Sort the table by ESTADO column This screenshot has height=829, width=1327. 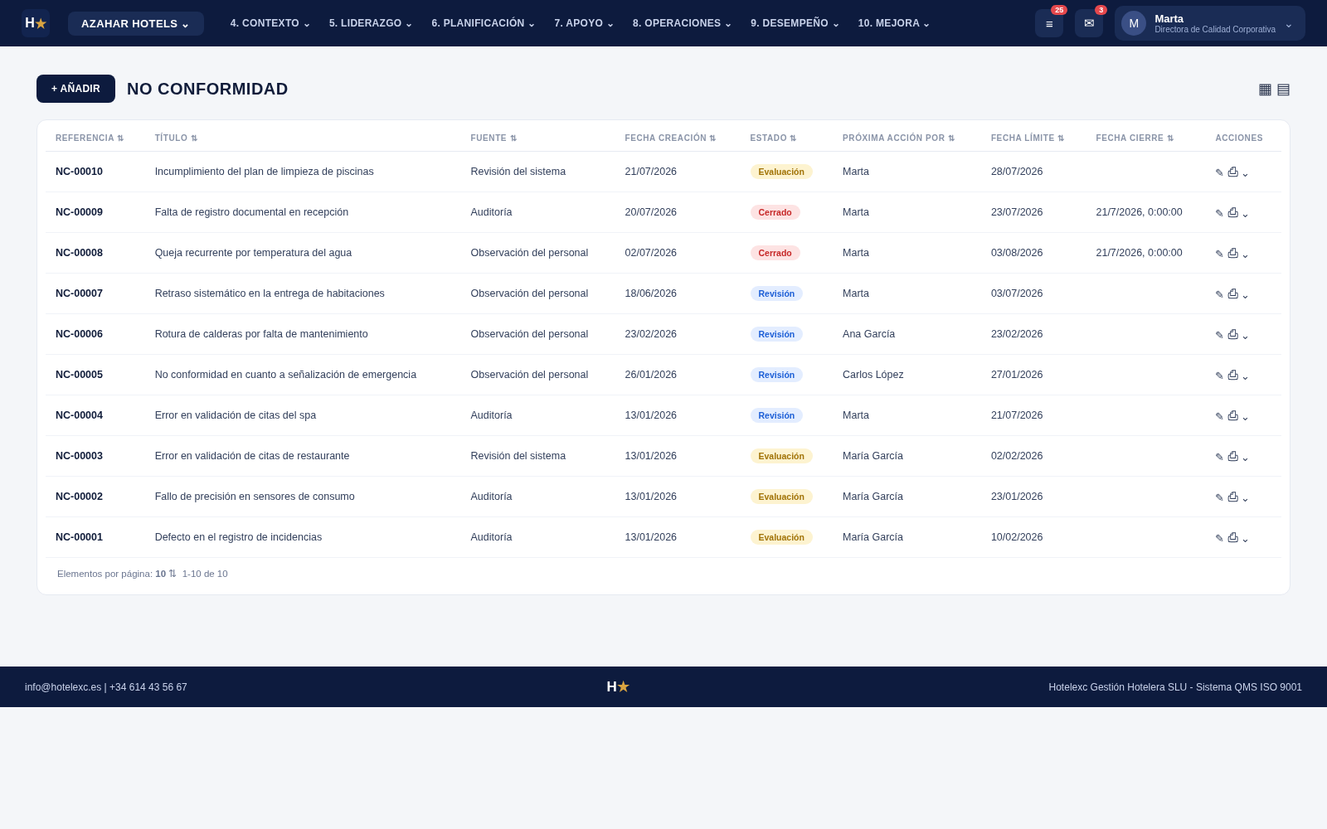(773, 138)
